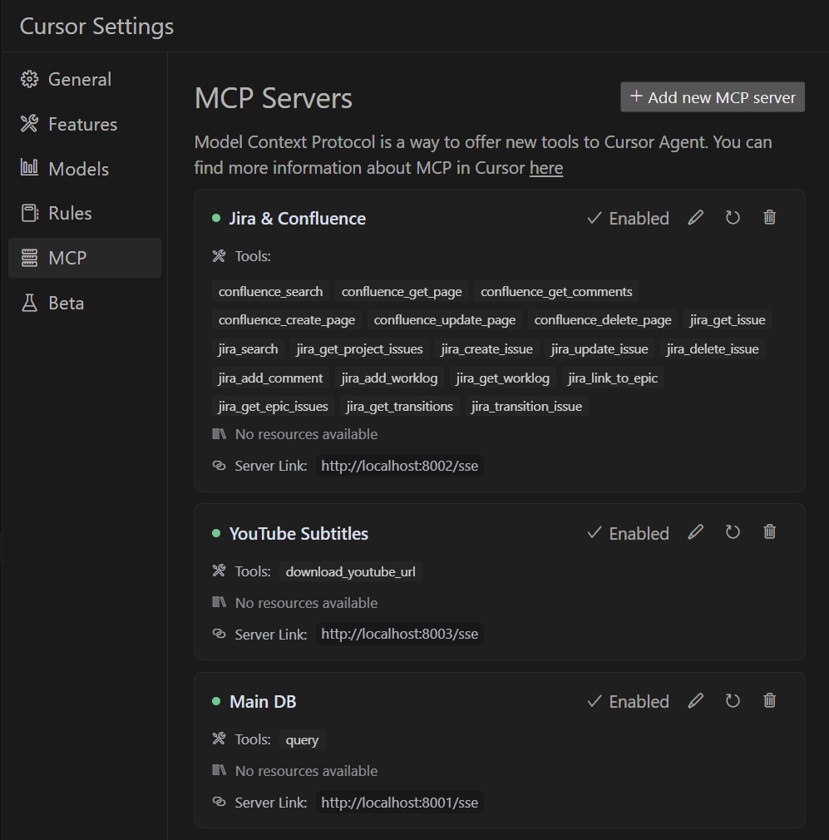Switch to the Features settings section
Screen dimensions: 829x840
tap(82, 125)
